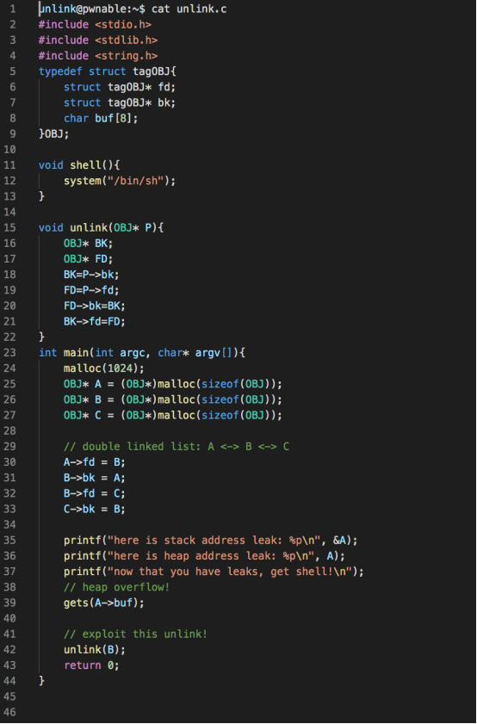The height and width of the screenshot is (724, 477).
Task: Click line number 23 in the gutter
Action: pyautogui.click(x=9, y=353)
